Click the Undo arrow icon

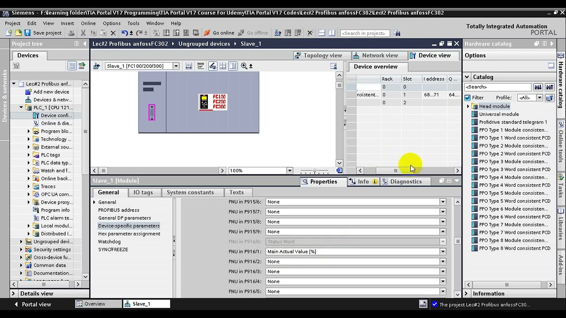click(125, 33)
